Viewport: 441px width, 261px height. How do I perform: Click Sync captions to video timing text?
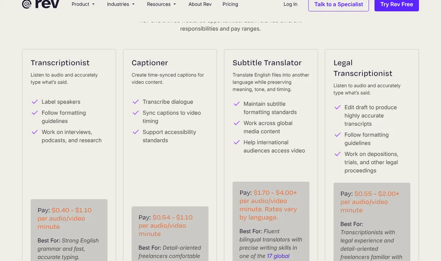(x=172, y=117)
